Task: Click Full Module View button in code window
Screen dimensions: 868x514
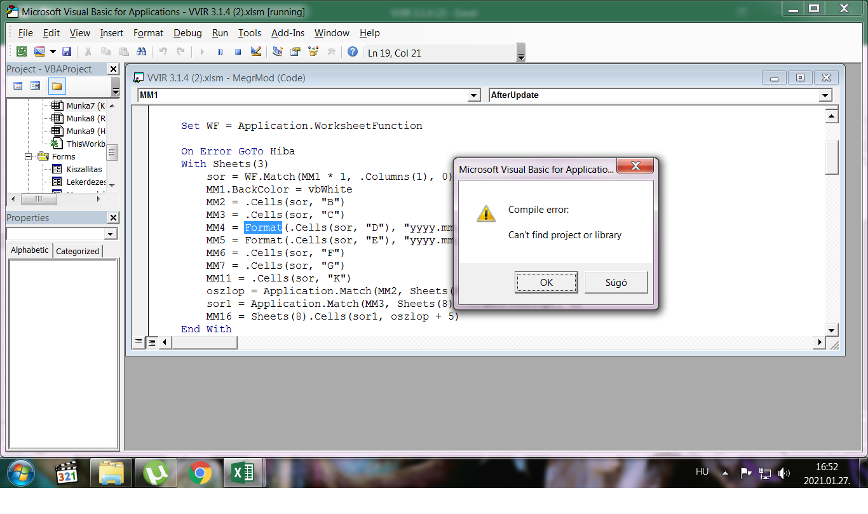Action: click(152, 342)
